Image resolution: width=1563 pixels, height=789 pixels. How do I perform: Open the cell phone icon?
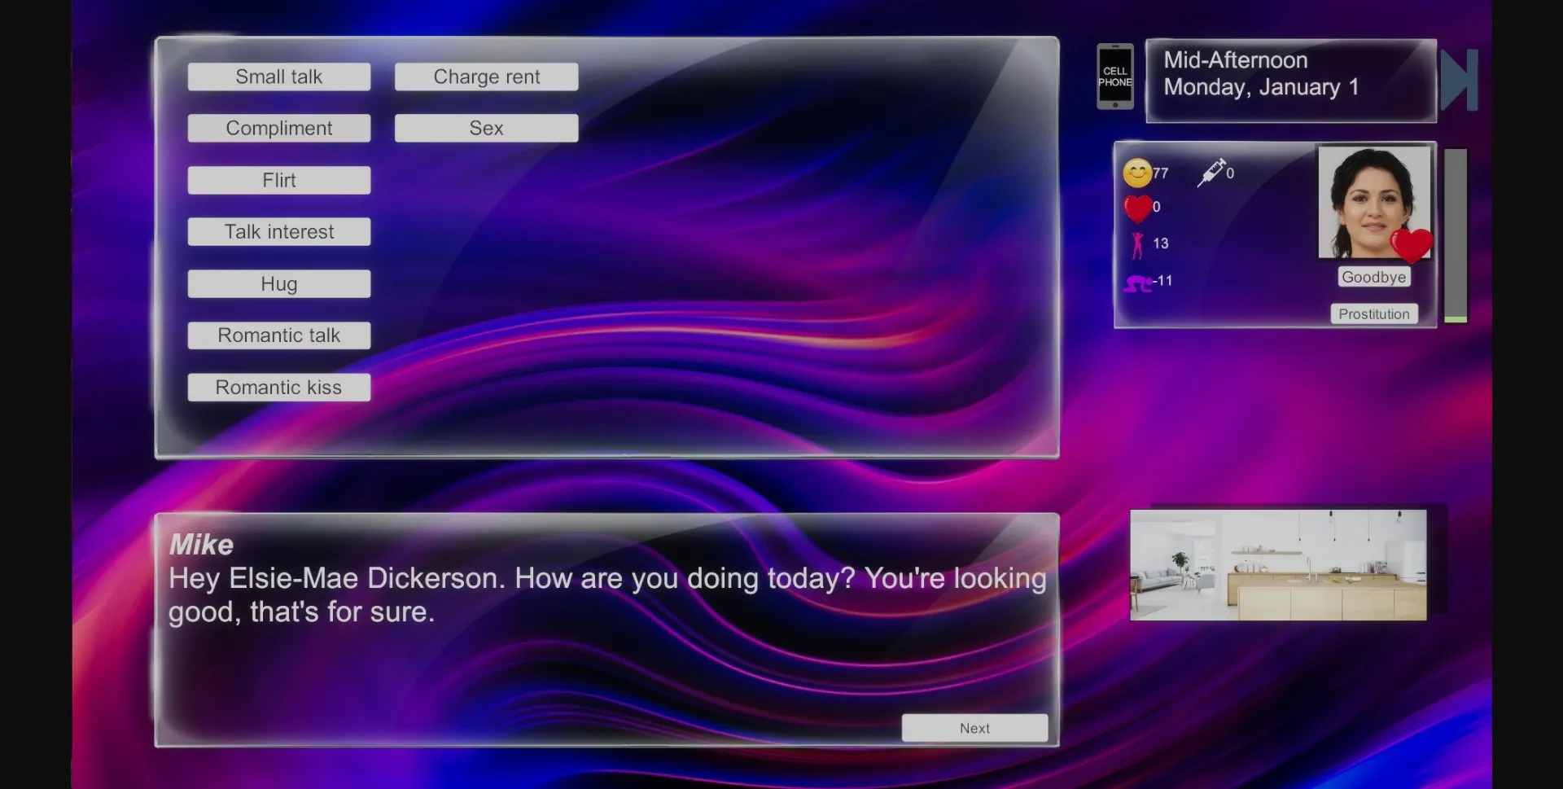[x=1114, y=77]
